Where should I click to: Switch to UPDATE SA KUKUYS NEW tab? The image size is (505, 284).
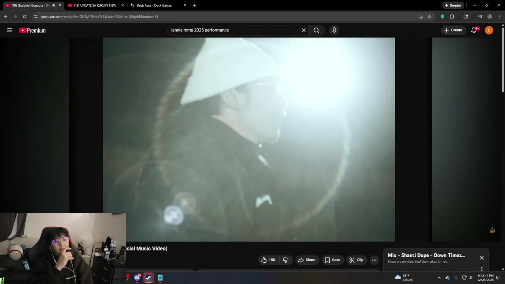point(95,6)
